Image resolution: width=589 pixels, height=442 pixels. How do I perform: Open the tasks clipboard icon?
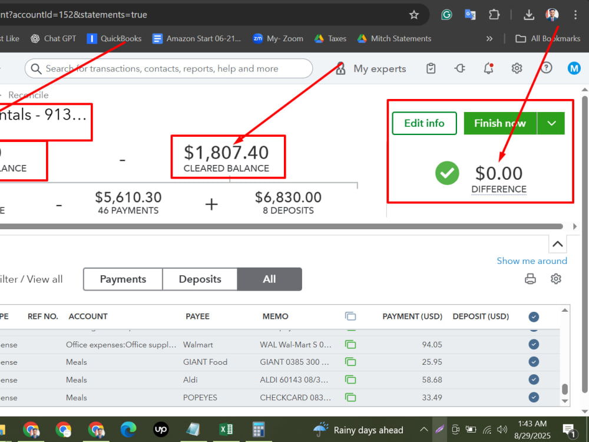(431, 68)
